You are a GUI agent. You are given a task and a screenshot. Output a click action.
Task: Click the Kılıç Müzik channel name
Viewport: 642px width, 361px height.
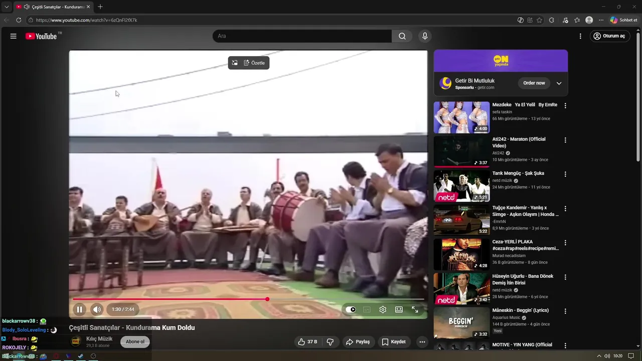point(99,339)
